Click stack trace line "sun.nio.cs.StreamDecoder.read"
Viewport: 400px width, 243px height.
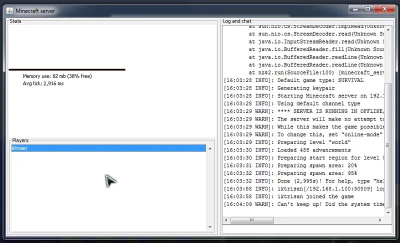coord(316,34)
